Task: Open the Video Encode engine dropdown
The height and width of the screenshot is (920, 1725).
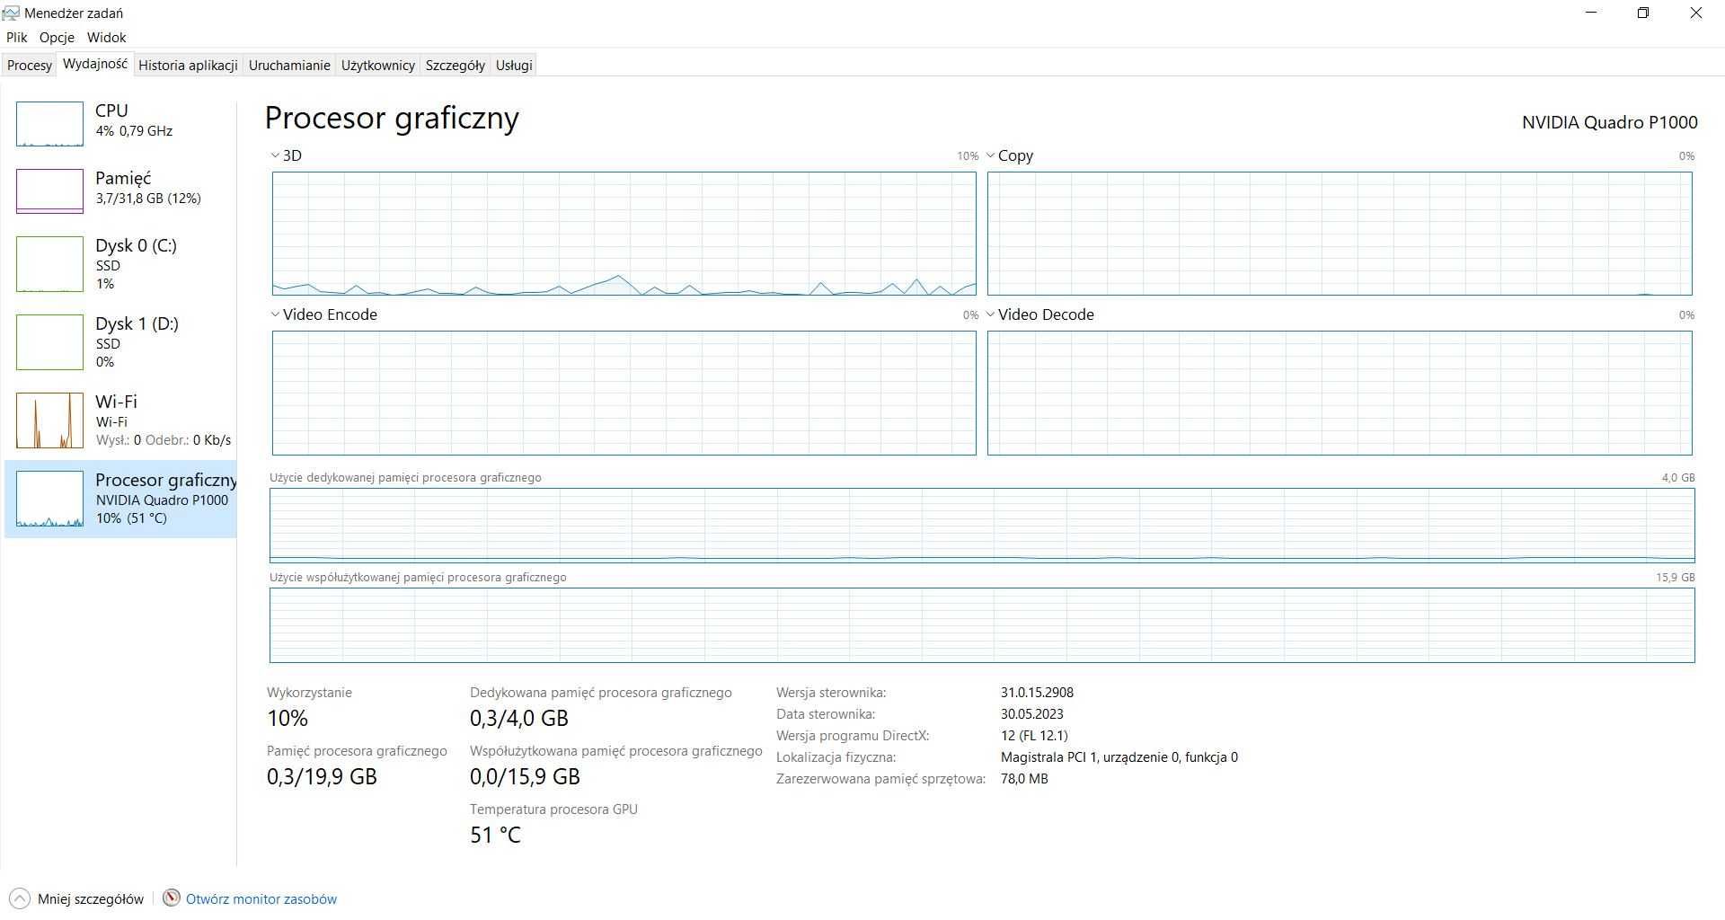Action: (324, 314)
